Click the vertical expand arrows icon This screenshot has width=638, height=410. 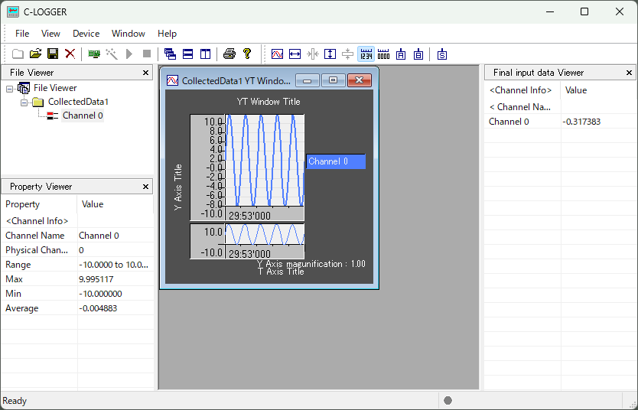(x=330, y=54)
